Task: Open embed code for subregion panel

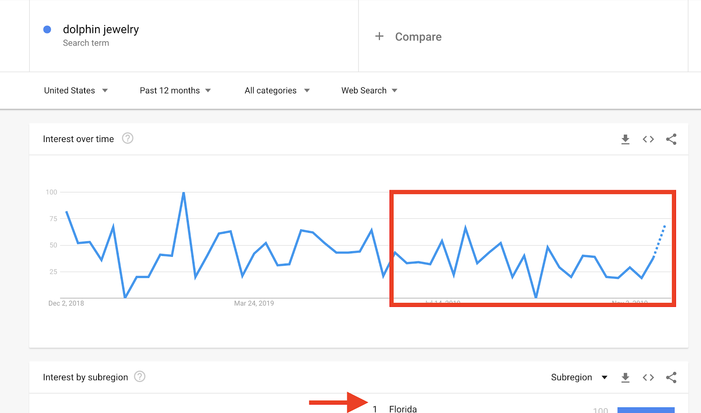Action: [648, 377]
